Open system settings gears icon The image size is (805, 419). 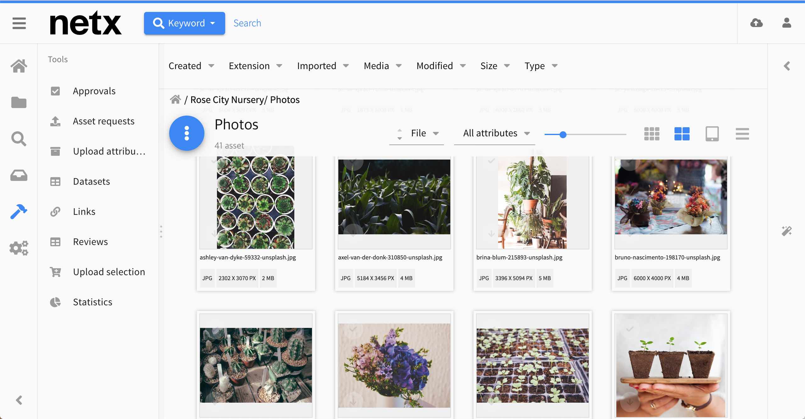(x=19, y=248)
